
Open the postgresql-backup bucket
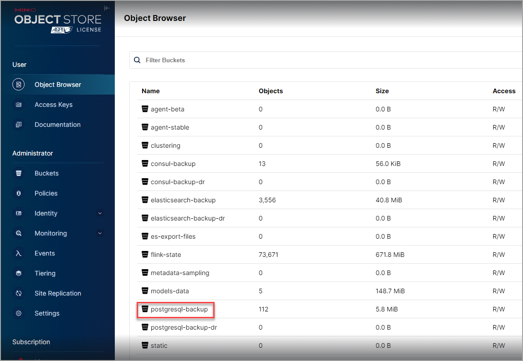pos(179,309)
